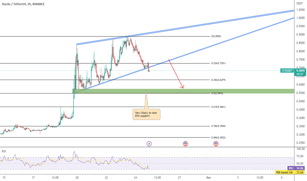Click the 75.00 RSI scale value
The image size is (307, 181).
point(300,156)
